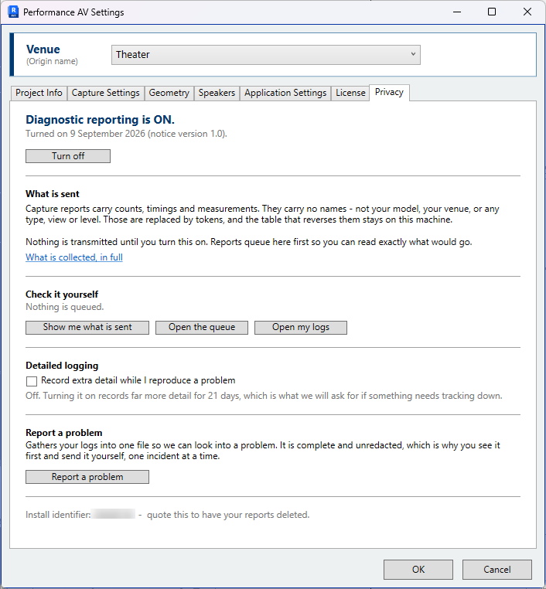This screenshot has height=589, width=546.
Task: Enable 'Record extra detail' checkbox
Action: click(32, 381)
